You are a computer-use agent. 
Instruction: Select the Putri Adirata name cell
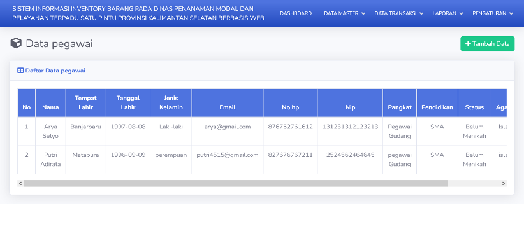[50, 160]
